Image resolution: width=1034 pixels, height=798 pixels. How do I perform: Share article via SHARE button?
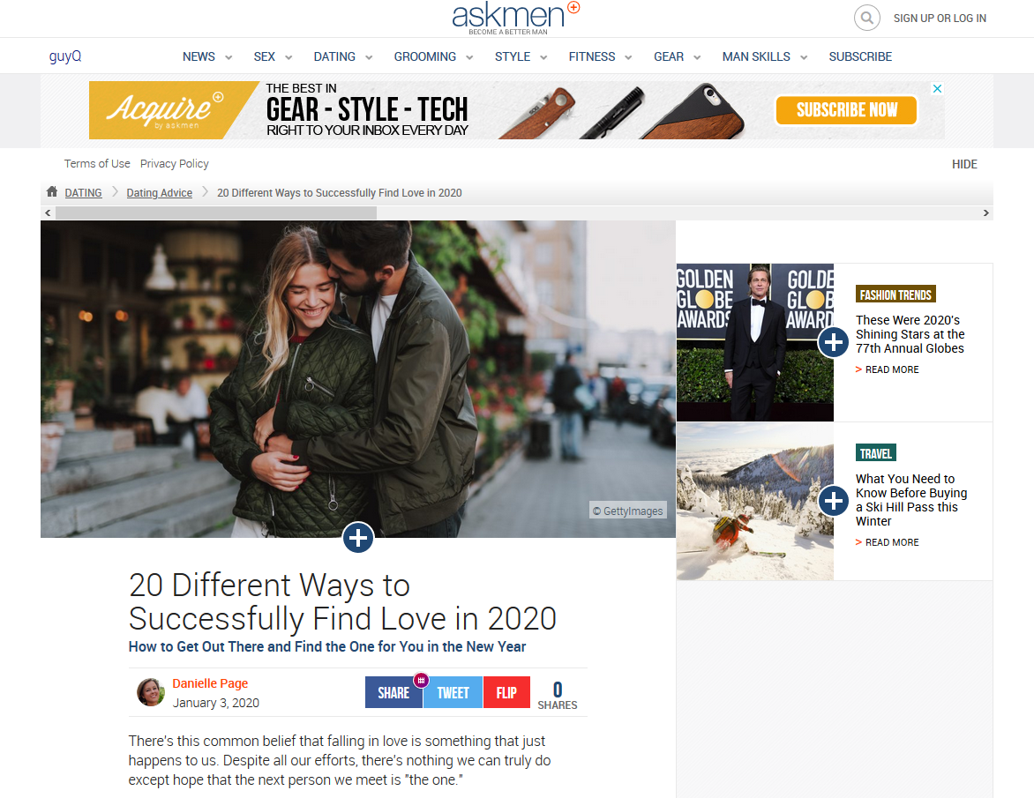point(393,693)
